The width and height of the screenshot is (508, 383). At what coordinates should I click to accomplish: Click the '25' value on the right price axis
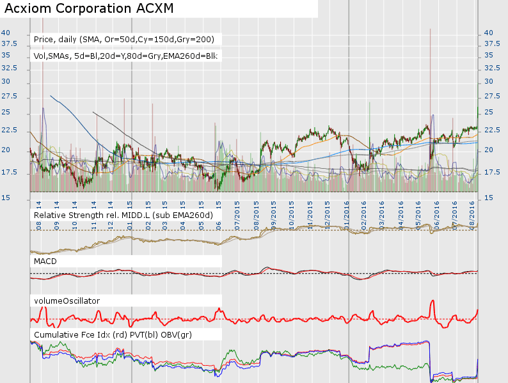click(489, 112)
